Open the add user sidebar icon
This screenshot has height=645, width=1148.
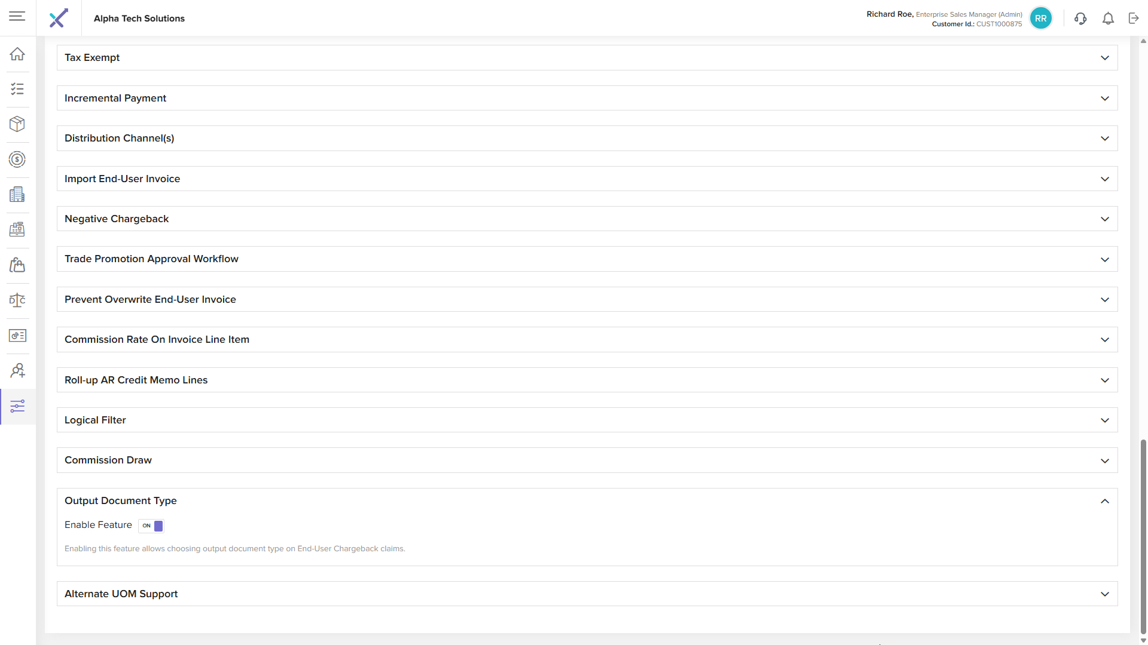pos(17,371)
